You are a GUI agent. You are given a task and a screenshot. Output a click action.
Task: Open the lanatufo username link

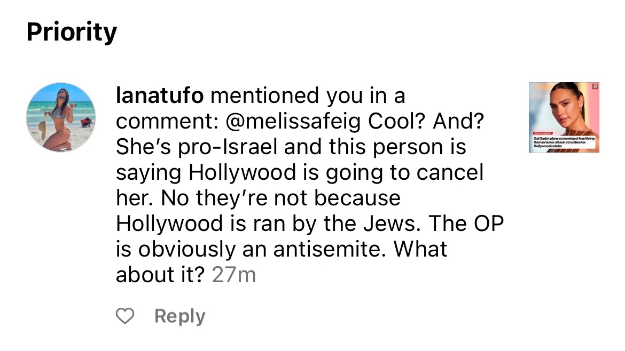tap(160, 96)
